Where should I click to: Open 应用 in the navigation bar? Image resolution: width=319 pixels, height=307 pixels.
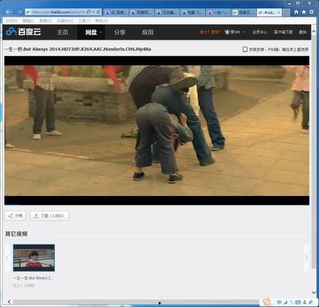click(x=148, y=32)
